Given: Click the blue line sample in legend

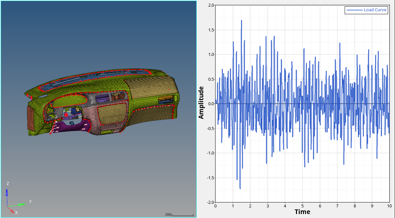Looking at the screenshot, I should [x=354, y=10].
